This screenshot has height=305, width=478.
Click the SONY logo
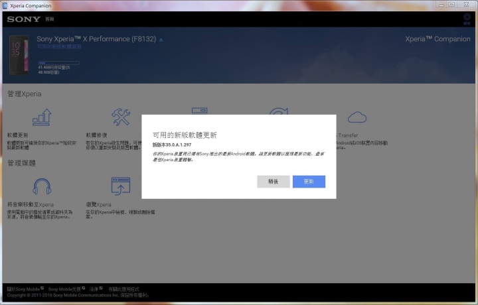point(24,19)
